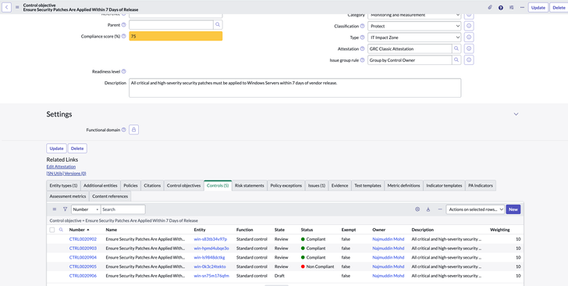Click the yellow Compliance score field showing 75
This screenshot has width=568, height=286.
tap(176, 36)
